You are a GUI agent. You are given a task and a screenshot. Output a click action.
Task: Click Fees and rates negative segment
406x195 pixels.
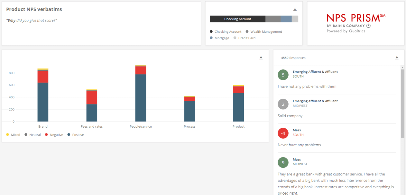(x=92, y=97)
